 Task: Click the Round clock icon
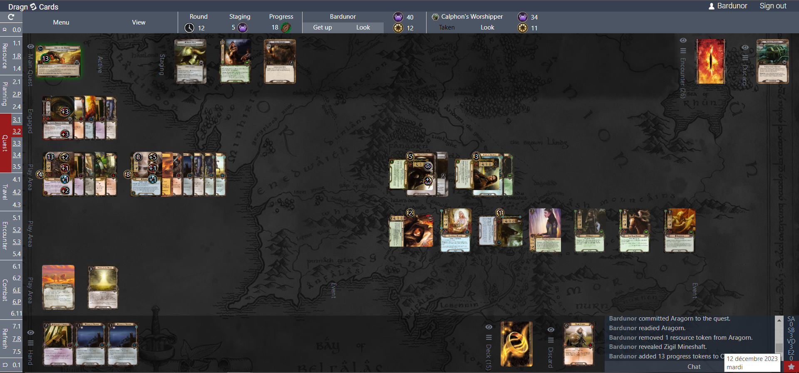point(189,28)
